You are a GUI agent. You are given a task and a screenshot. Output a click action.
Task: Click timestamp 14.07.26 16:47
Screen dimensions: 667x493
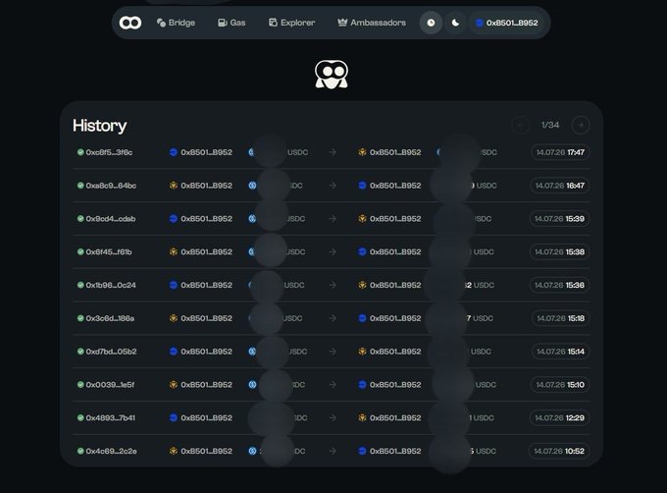pyautogui.click(x=560, y=186)
